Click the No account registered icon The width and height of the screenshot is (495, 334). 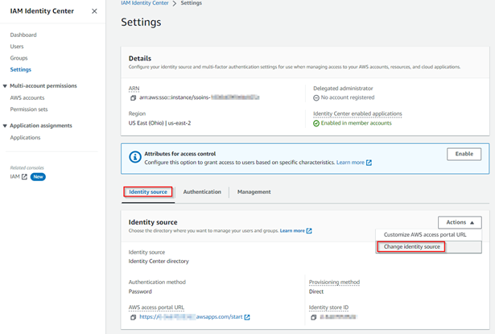point(316,98)
